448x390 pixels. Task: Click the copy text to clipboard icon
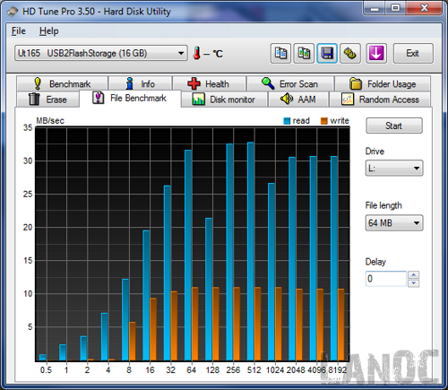click(280, 54)
